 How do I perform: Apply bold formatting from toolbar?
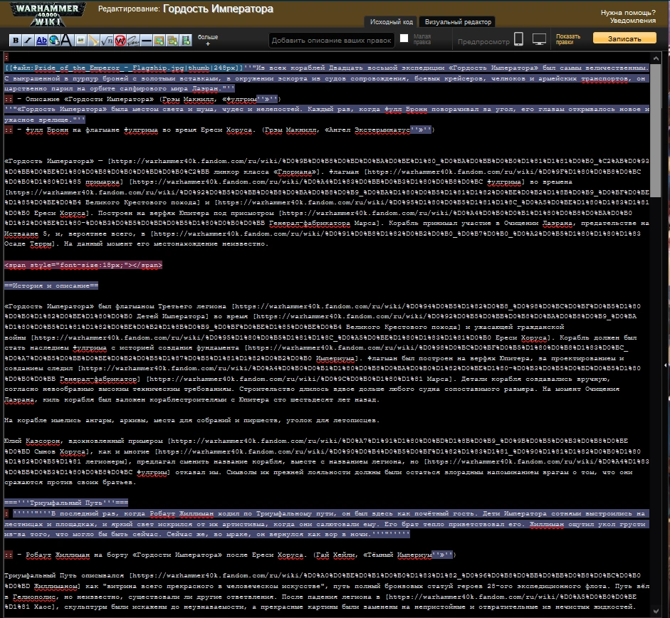(x=16, y=40)
